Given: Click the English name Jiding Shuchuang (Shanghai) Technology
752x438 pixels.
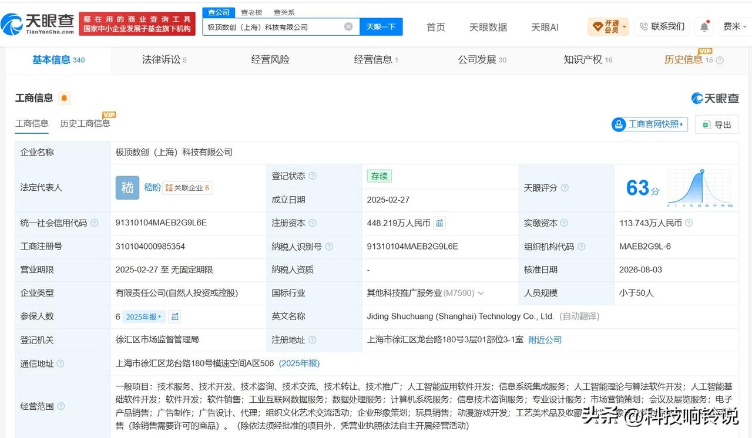Looking at the screenshot, I should tap(461, 316).
